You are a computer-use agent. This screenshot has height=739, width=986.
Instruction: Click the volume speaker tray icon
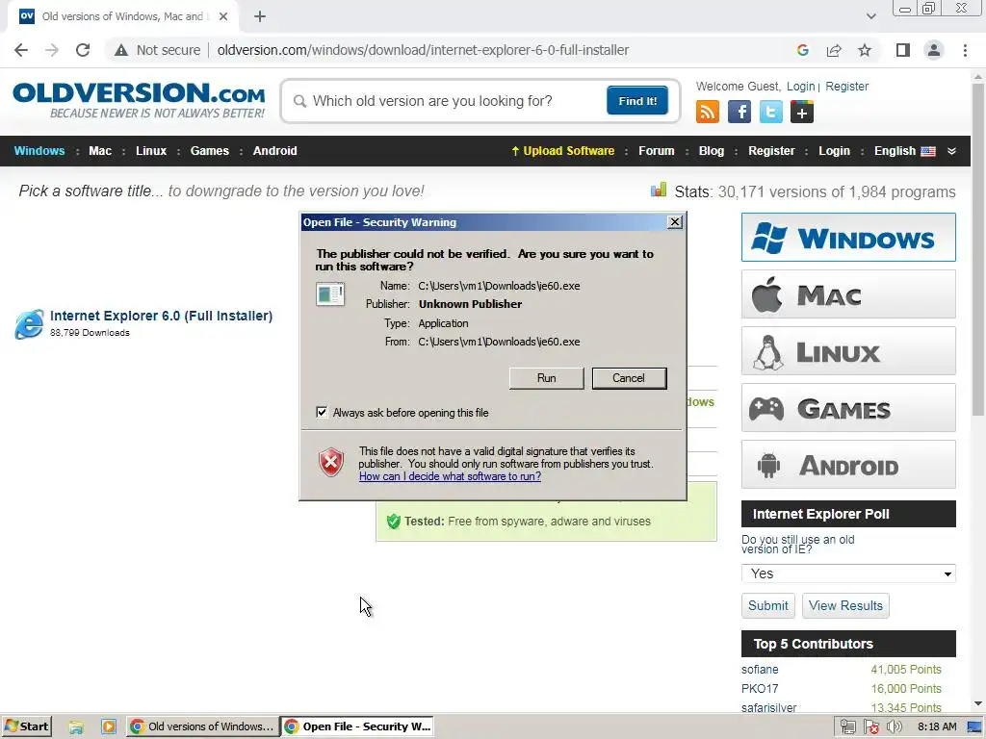tap(894, 727)
